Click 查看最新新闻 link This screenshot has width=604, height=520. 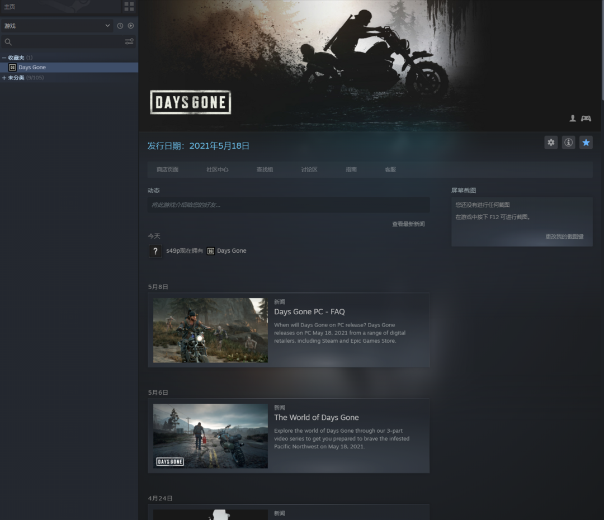408,224
